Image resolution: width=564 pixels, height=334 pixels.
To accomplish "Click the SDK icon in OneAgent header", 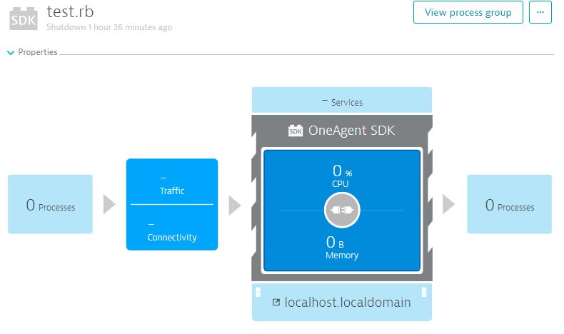I will point(296,131).
